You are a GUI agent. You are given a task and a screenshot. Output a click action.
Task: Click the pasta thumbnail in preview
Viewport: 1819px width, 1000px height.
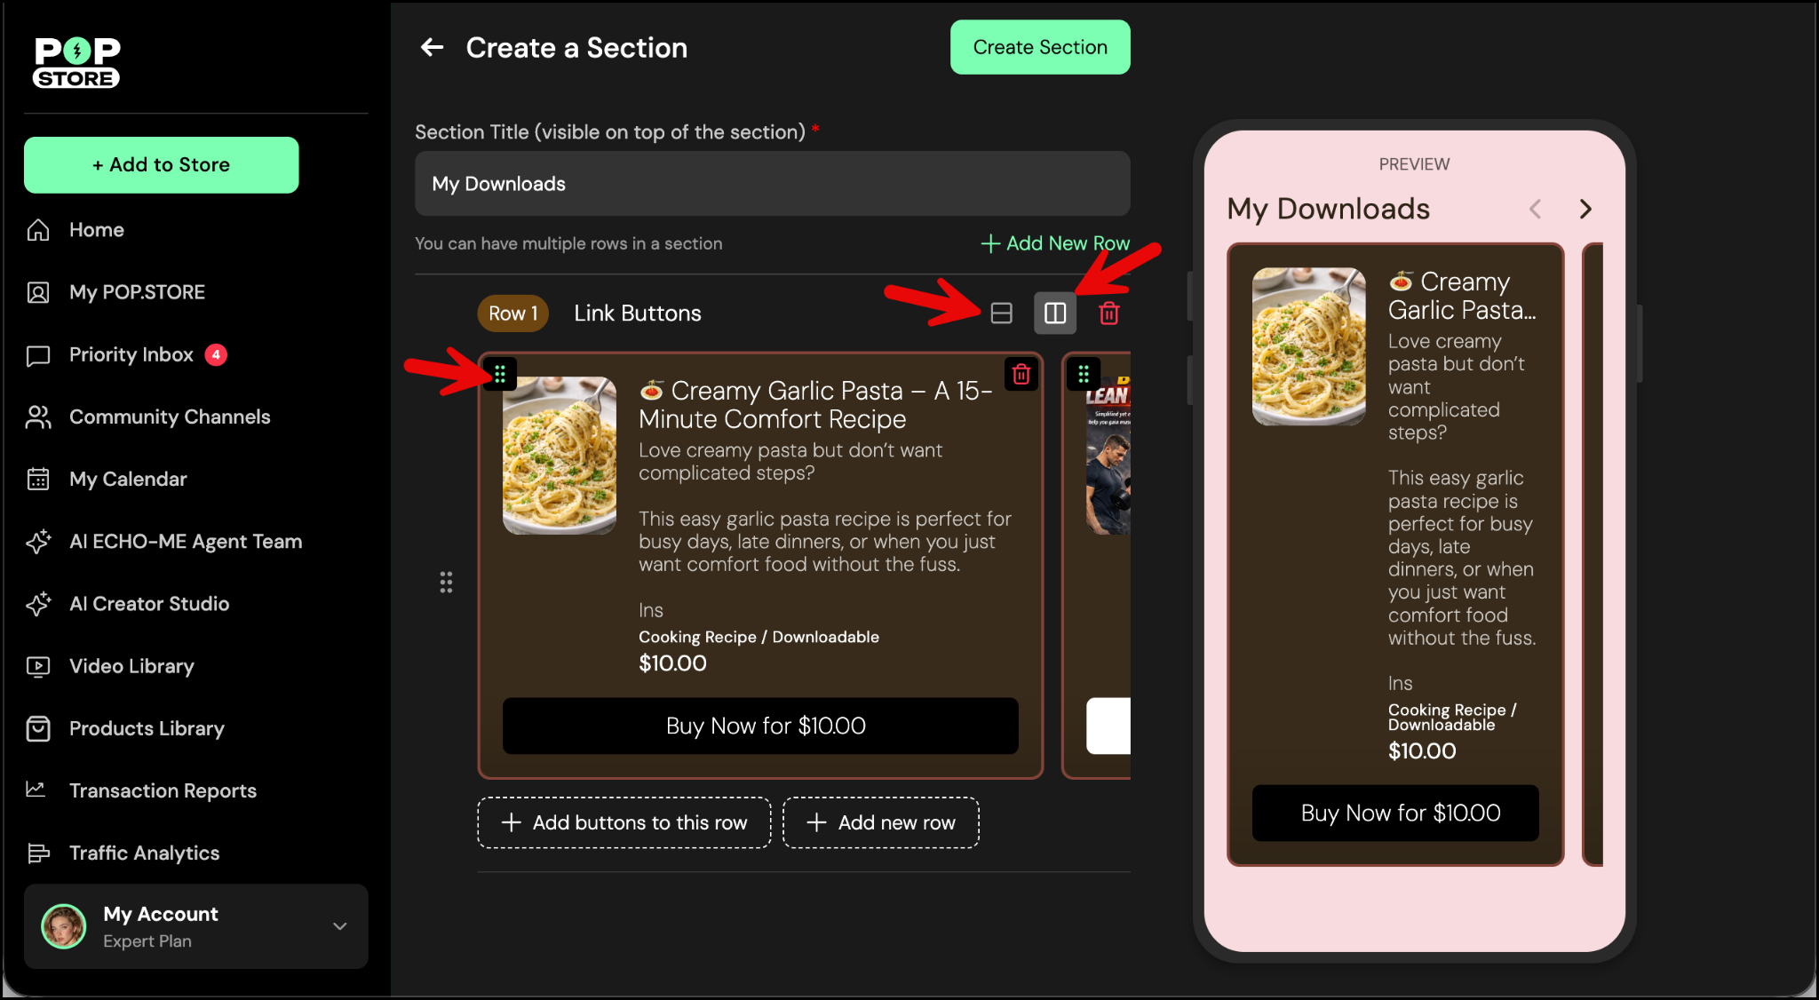tap(1308, 346)
